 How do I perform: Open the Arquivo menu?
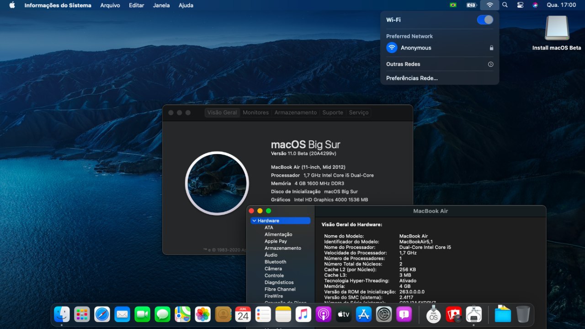click(x=110, y=5)
